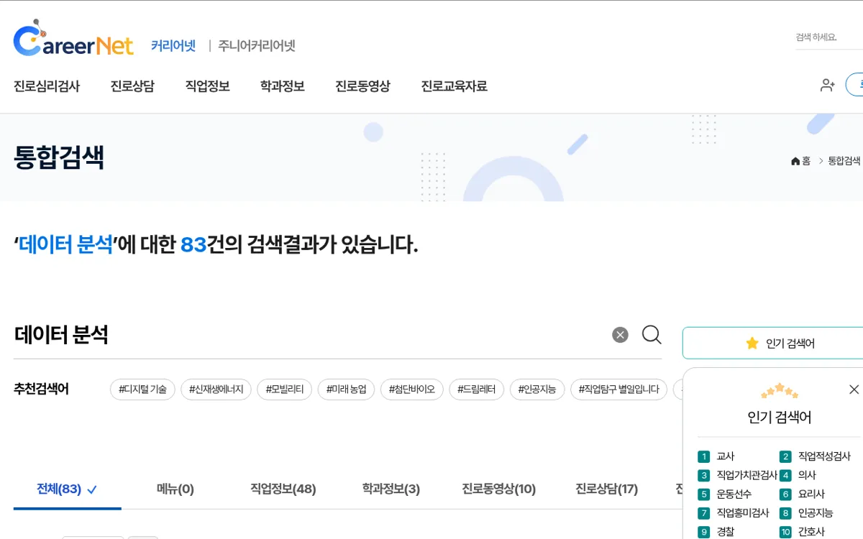Viewport: 863px width, 539px height.
Task: Clear the search text with the X icon
Action: pyautogui.click(x=620, y=335)
